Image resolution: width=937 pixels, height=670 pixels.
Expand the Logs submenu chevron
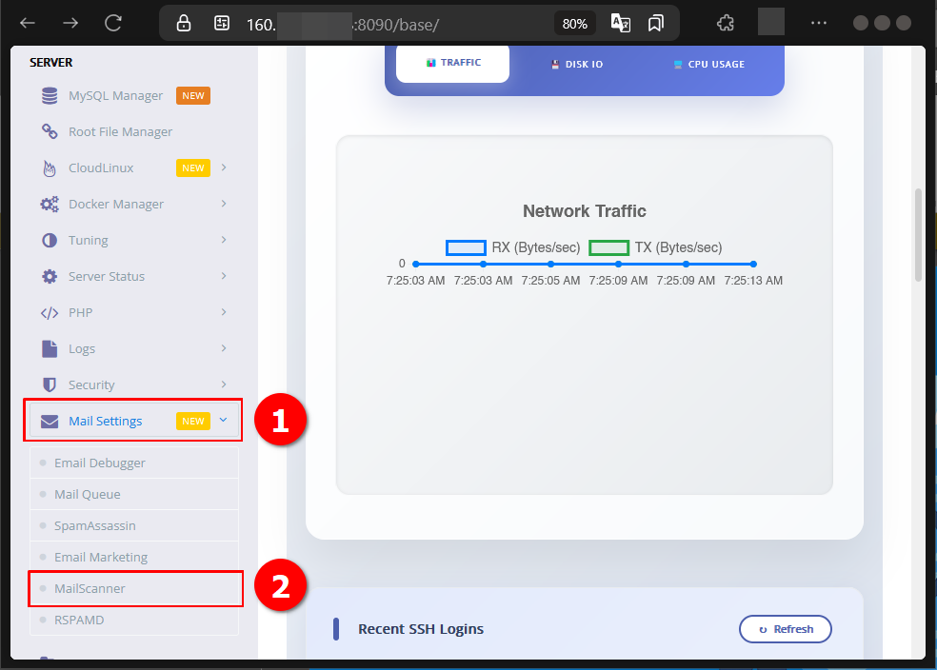[224, 348]
